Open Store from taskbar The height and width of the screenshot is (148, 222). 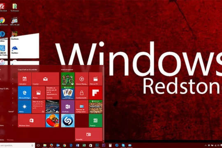click(90, 145)
